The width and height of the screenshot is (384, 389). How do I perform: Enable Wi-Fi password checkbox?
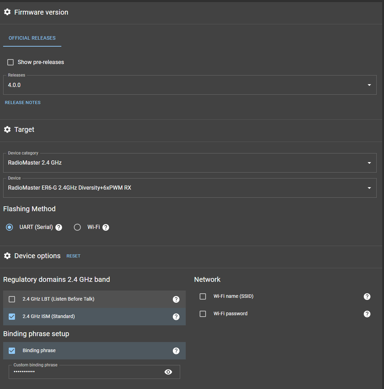coord(203,313)
